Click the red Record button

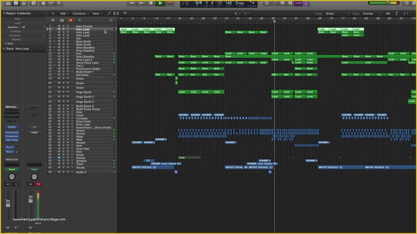[x=169, y=3]
